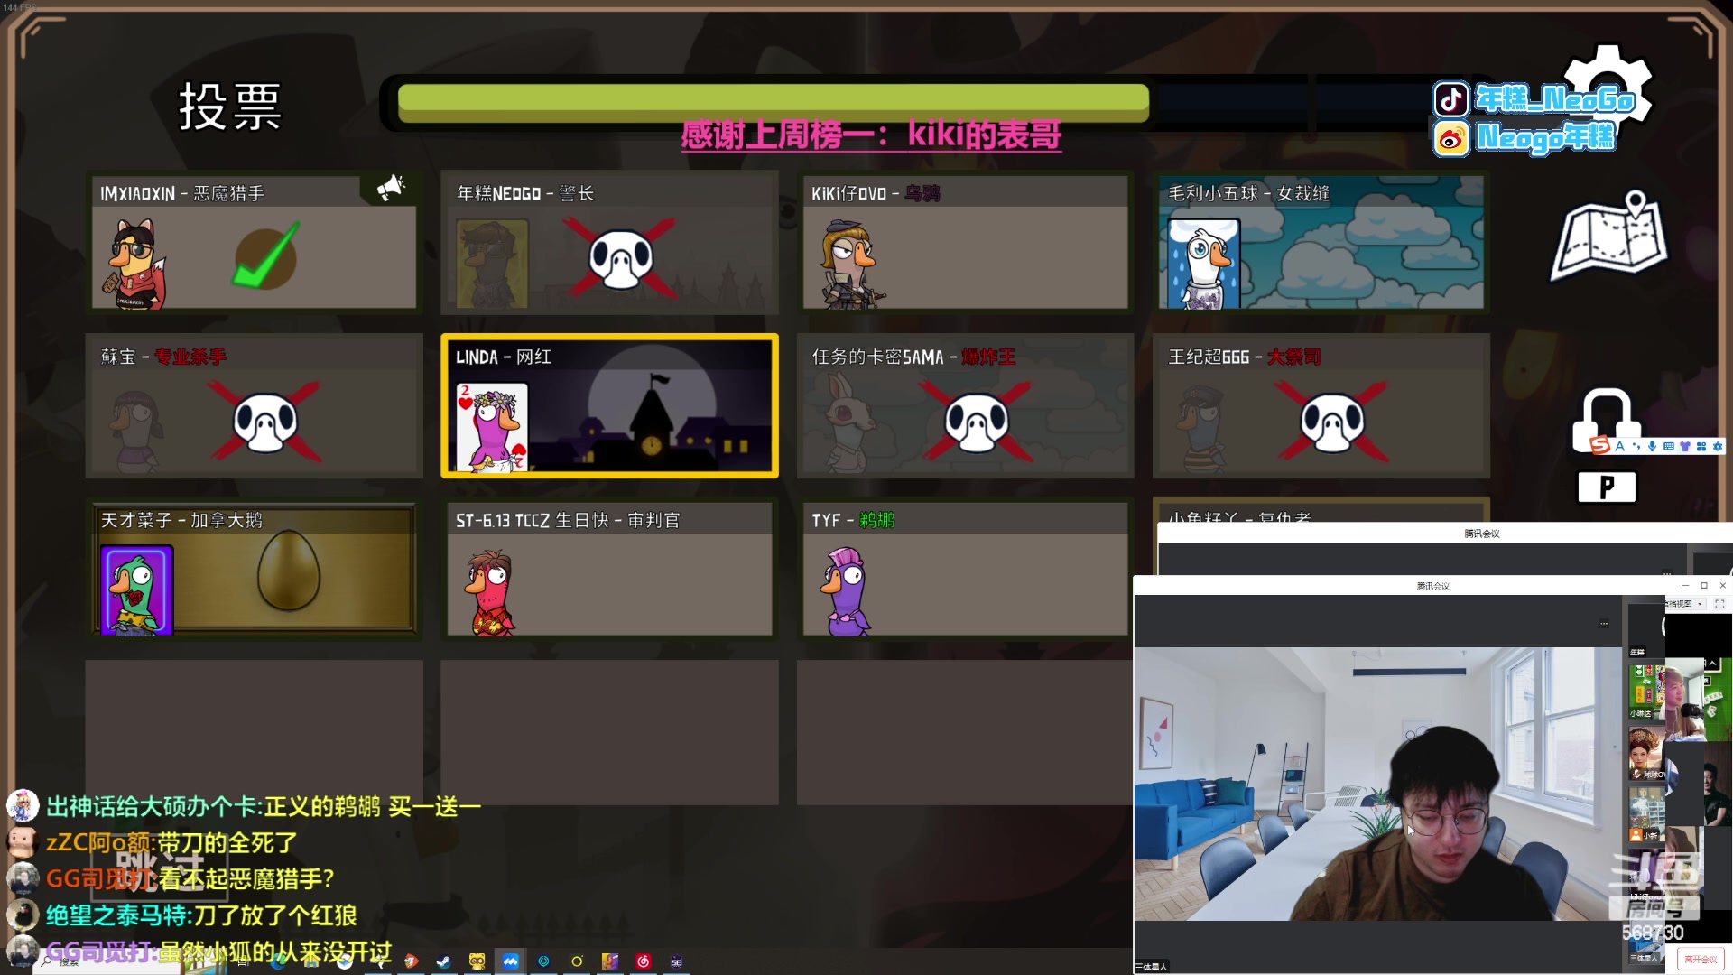Image resolution: width=1733 pixels, height=975 pixels.
Task: Click the P key button
Action: tap(1607, 487)
